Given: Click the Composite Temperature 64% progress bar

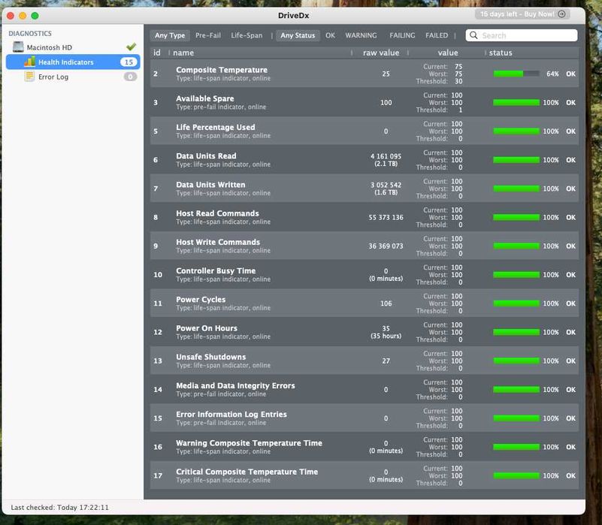Looking at the screenshot, I should tap(516, 74).
